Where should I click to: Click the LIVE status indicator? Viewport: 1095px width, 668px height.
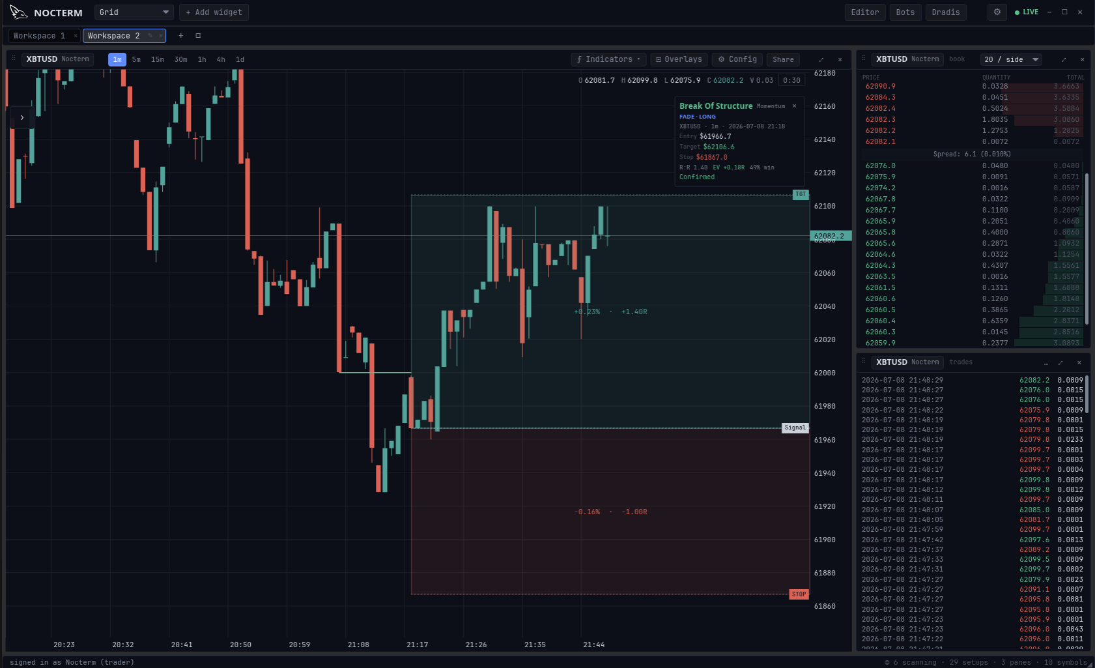click(1027, 12)
